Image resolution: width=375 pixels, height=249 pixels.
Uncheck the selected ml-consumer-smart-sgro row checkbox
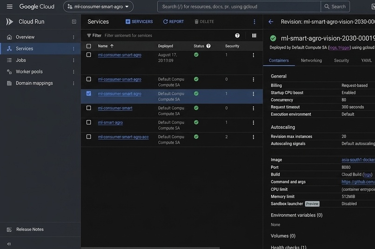tap(89, 93)
